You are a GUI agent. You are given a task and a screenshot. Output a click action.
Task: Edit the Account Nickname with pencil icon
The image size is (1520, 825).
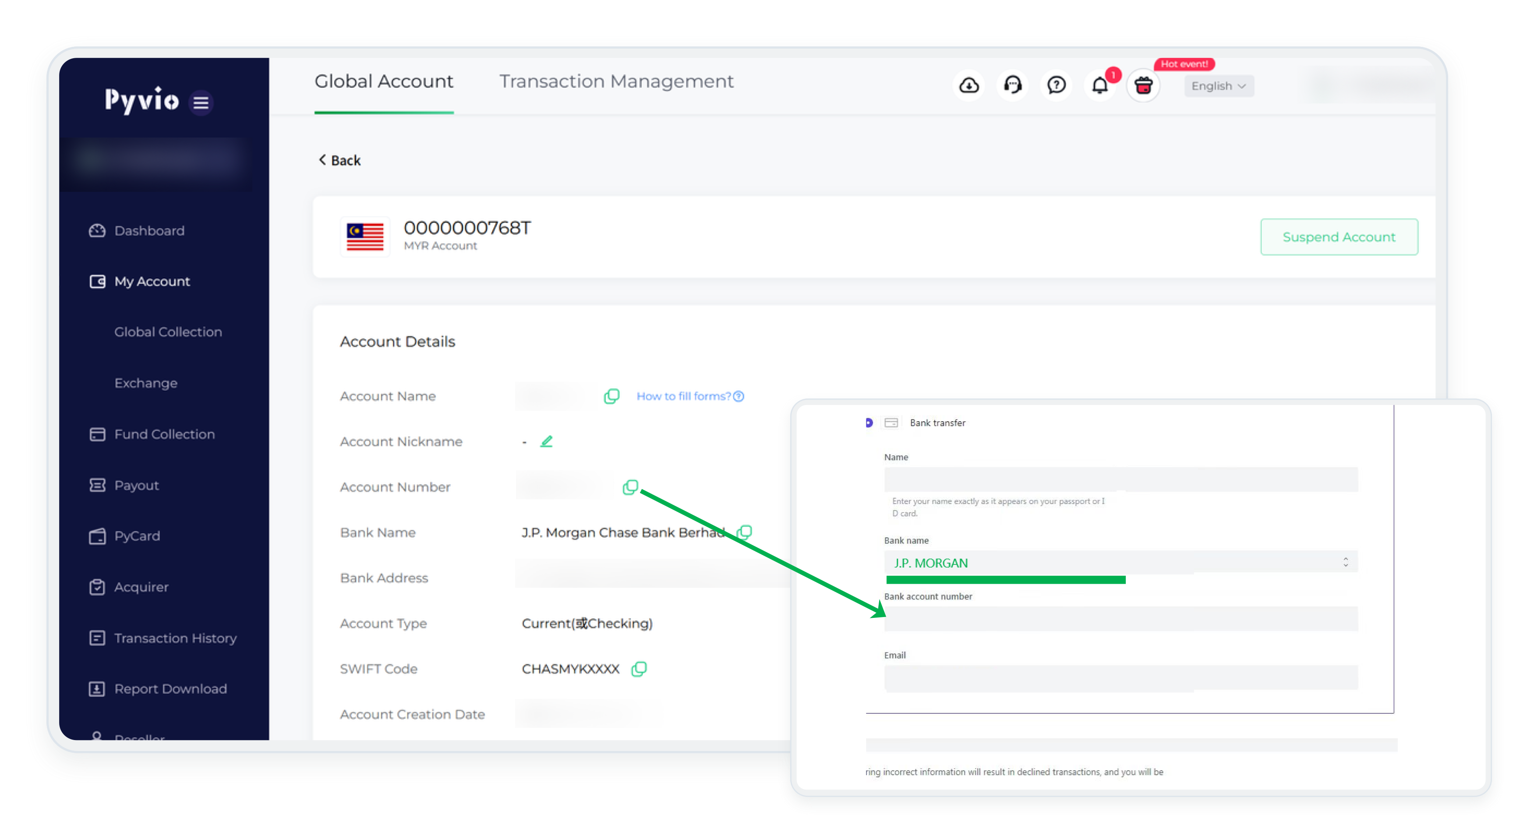546,441
